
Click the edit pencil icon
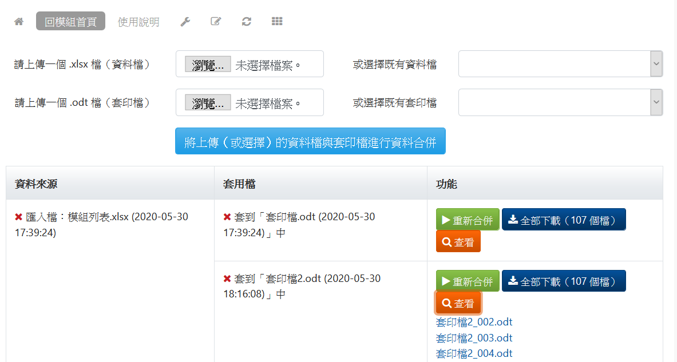(x=216, y=22)
